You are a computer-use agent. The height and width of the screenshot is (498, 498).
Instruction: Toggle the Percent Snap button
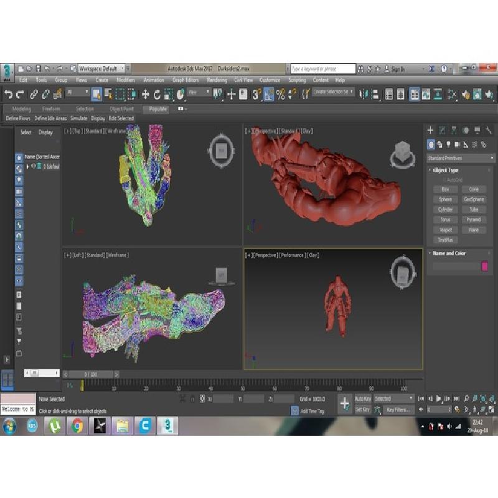click(x=280, y=95)
